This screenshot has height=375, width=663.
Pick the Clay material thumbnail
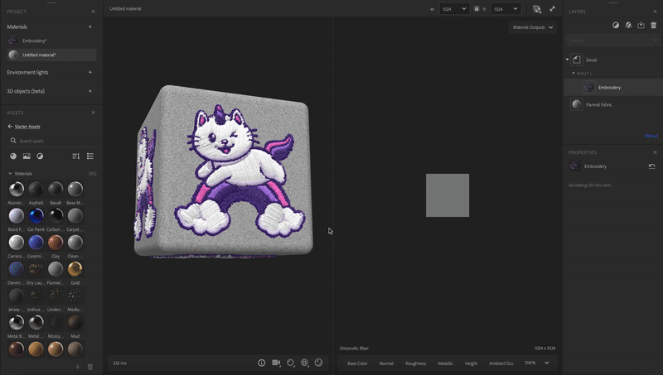tap(56, 243)
